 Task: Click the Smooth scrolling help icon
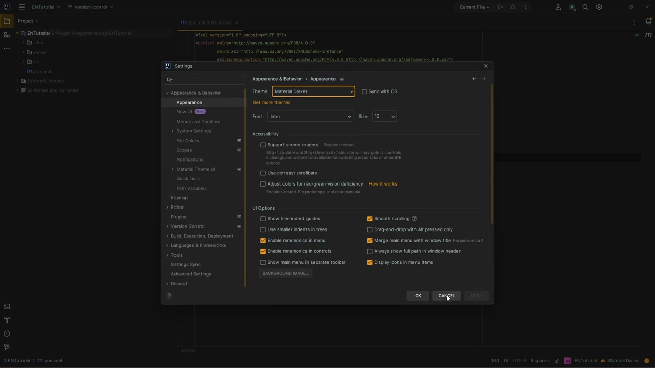coord(414,219)
